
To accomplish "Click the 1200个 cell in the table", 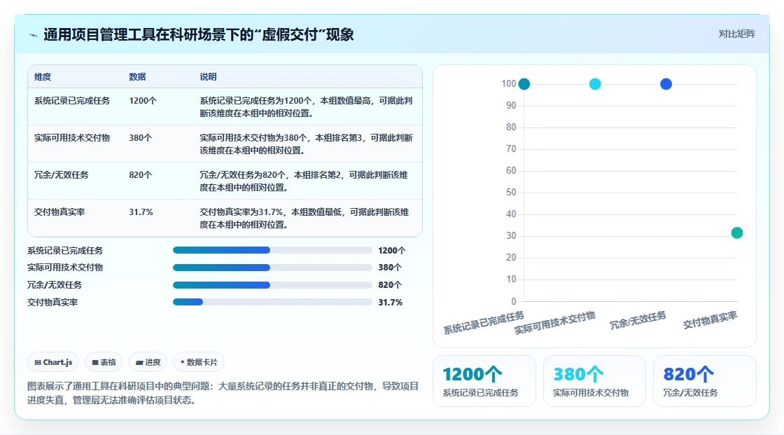I will click(x=143, y=101).
